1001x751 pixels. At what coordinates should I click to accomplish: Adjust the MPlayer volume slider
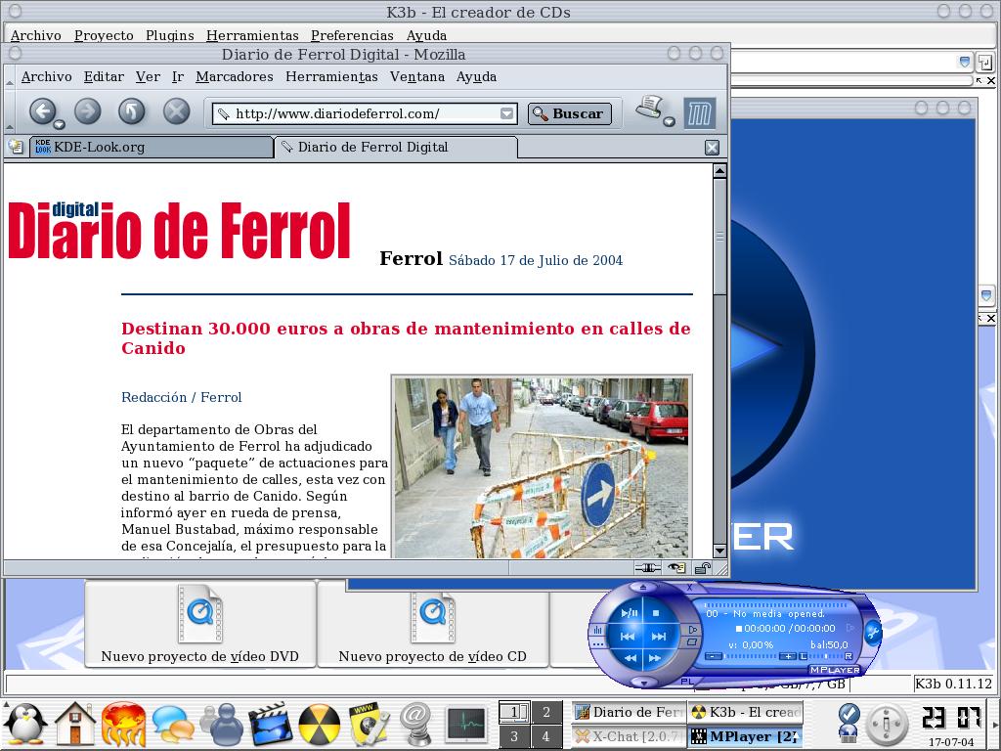[x=751, y=656]
